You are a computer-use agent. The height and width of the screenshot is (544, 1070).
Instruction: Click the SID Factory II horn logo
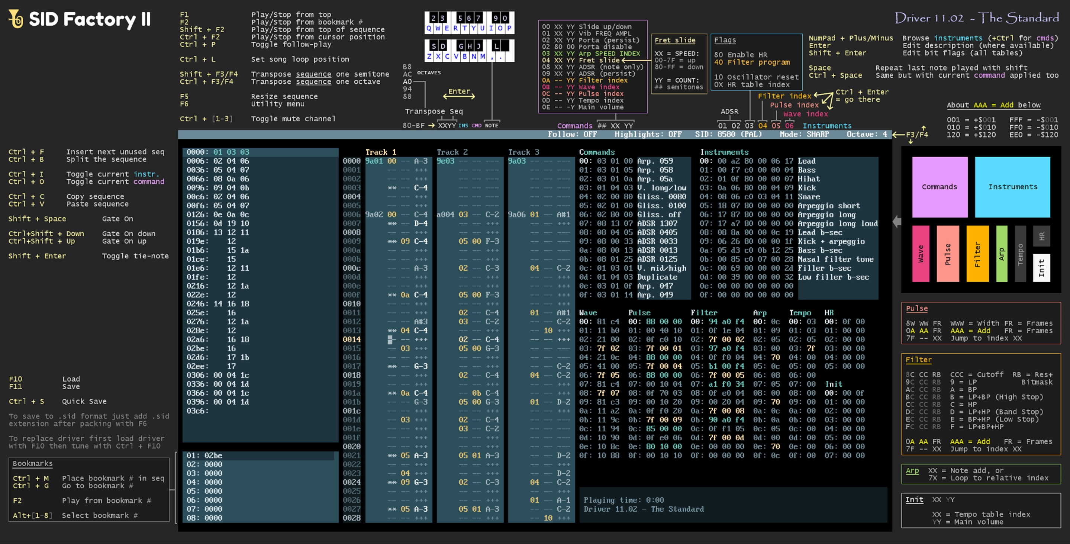(x=16, y=19)
